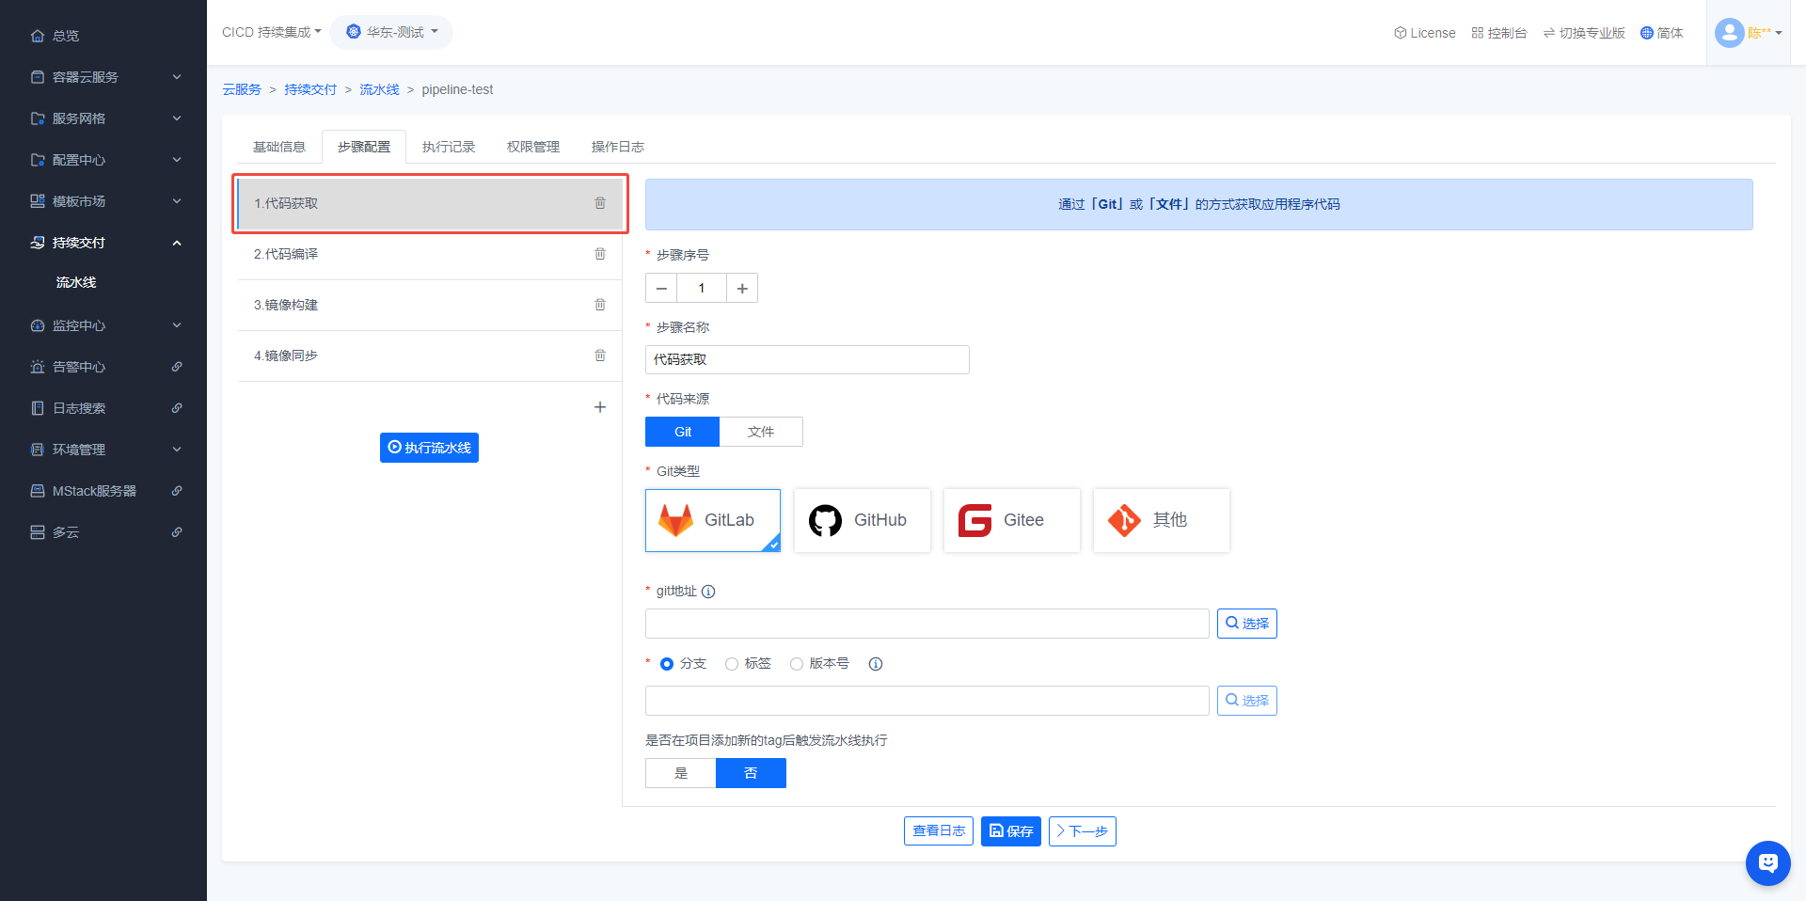This screenshot has height=901, width=1806.
Task: Select the 版本号 radio option
Action: (797, 664)
